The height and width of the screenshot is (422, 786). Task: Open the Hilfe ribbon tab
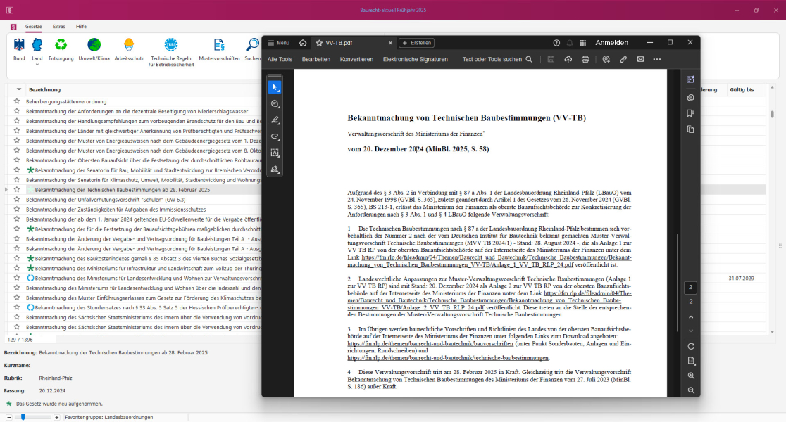click(x=81, y=27)
